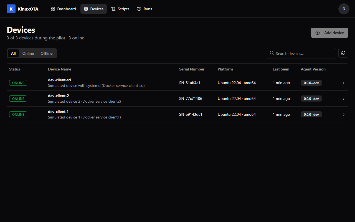Click agent version badge for dev-client-sd
355x222 pixels.
[311, 83]
